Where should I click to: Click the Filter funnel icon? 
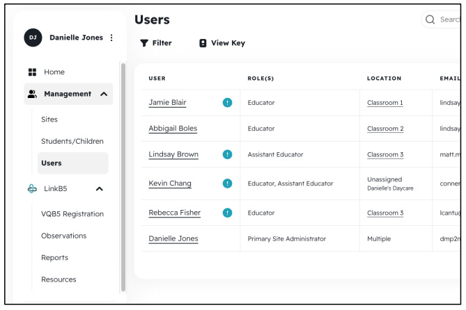(x=144, y=43)
